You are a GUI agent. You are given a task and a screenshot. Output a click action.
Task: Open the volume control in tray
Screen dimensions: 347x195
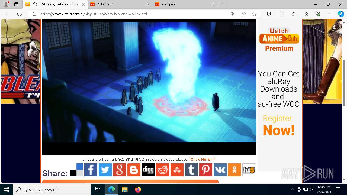click(x=312, y=190)
